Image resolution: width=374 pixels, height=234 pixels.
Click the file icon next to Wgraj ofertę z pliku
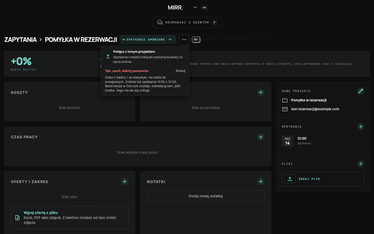[17, 218]
